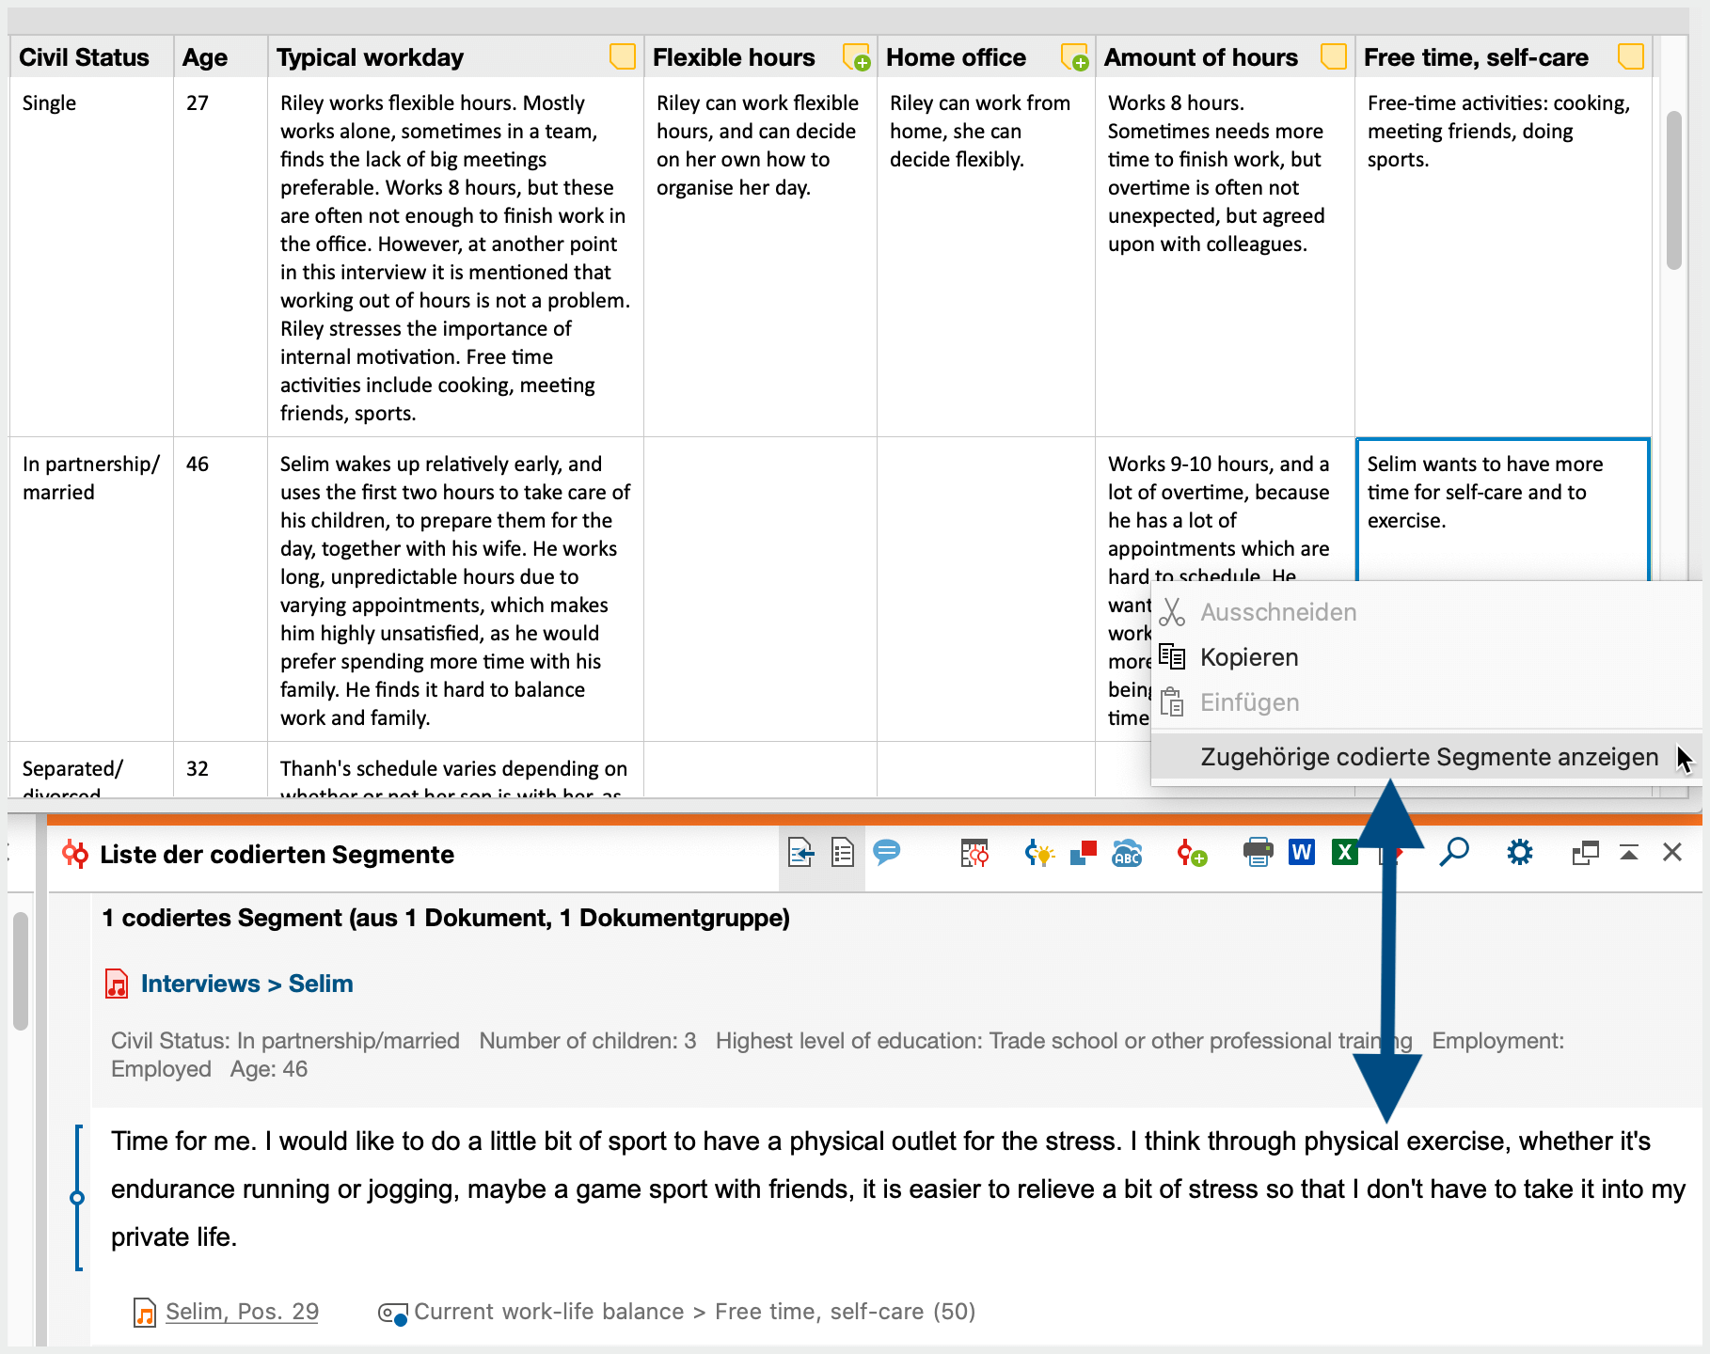Choose Kopieren from context menu
1710x1354 pixels.
click(1427, 657)
